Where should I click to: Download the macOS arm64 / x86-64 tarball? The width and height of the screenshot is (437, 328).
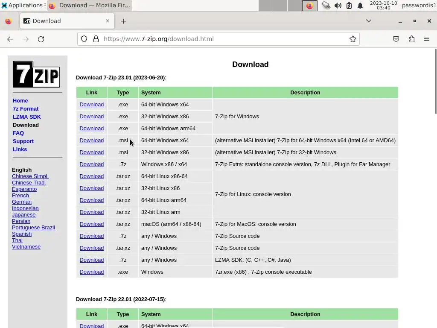click(92, 225)
